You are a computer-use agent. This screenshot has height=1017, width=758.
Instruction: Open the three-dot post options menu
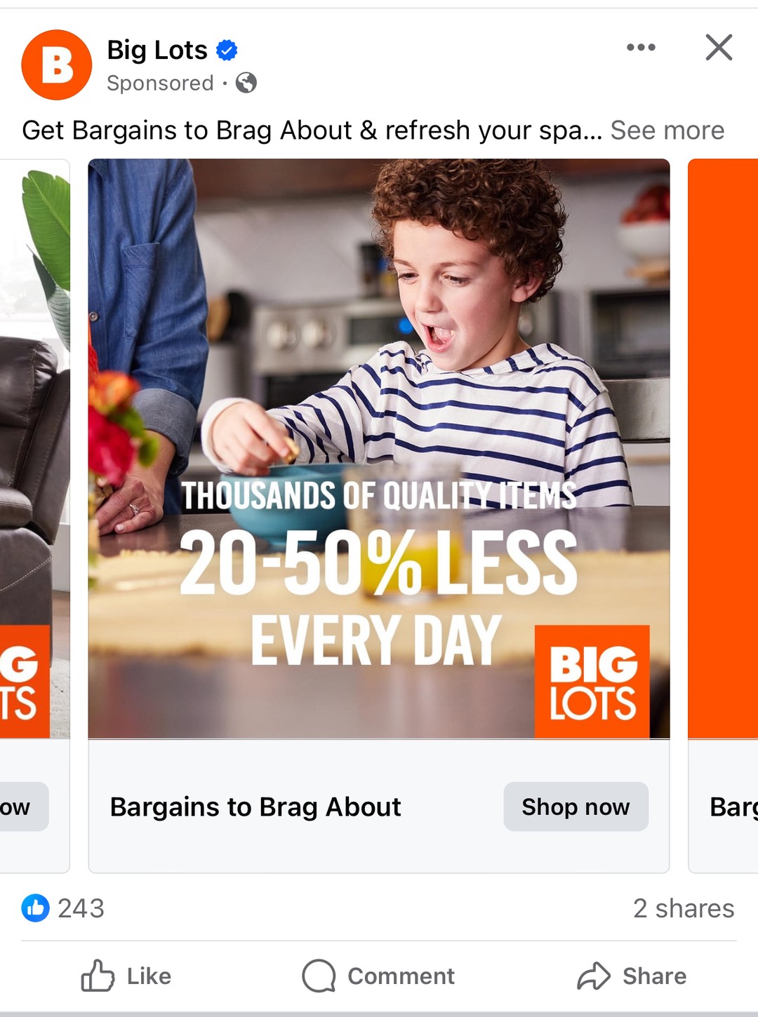click(x=641, y=48)
